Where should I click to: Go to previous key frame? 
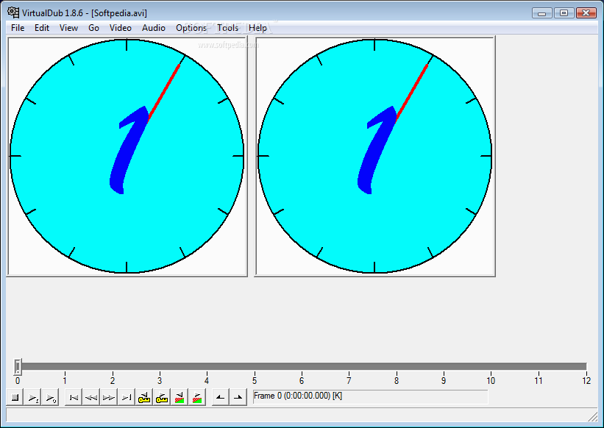(144, 398)
